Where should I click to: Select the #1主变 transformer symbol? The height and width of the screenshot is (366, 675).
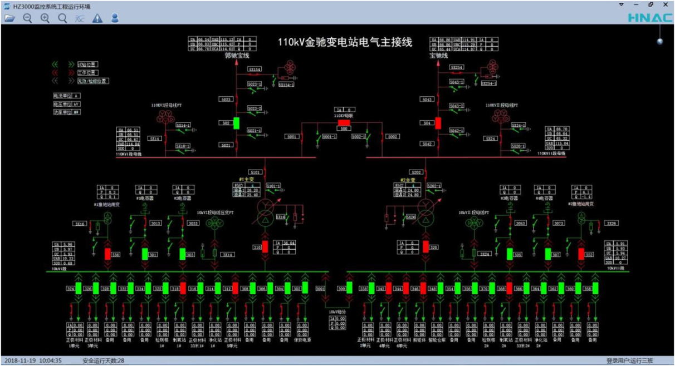(266, 212)
